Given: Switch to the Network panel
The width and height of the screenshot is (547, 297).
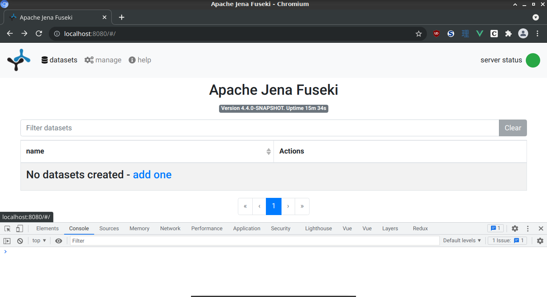Looking at the screenshot, I should (x=170, y=229).
